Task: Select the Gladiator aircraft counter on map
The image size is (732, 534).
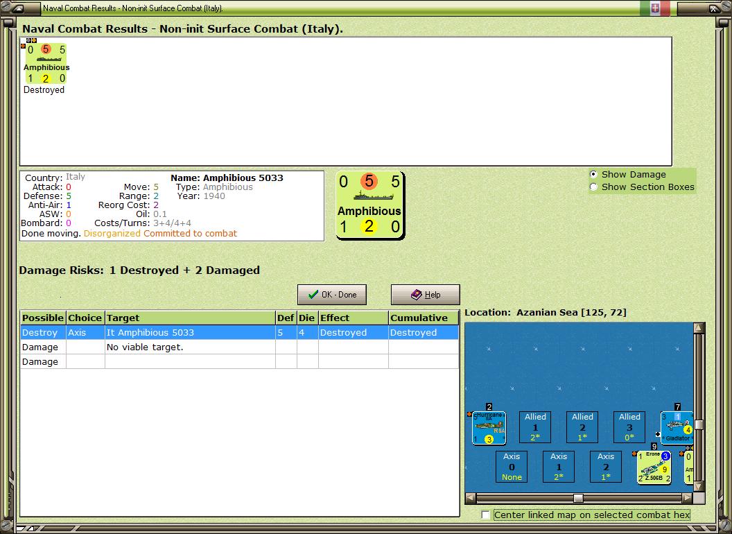Action: [x=677, y=427]
